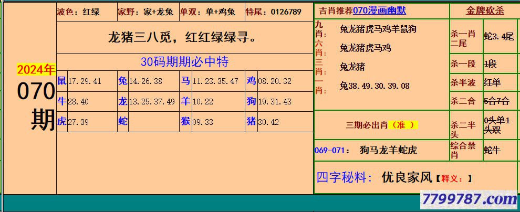
Task: Click the 三期必出肖（准）heading
Action: point(382,125)
